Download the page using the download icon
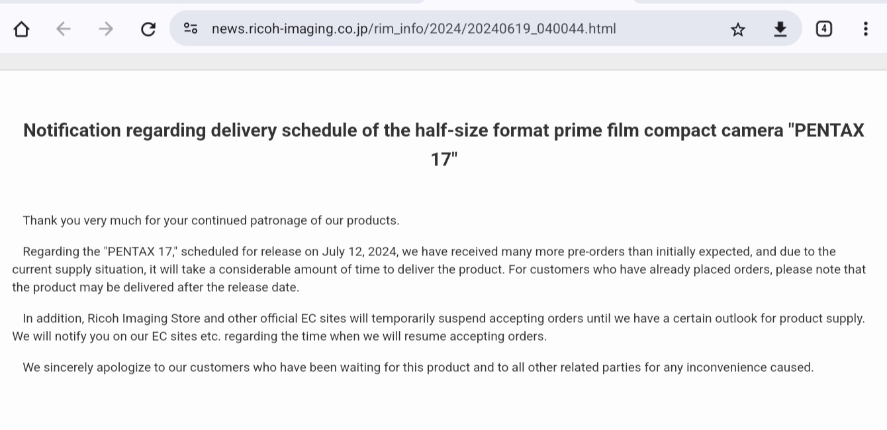The height and width of the screenshot is (430, 887). [780, 28]
